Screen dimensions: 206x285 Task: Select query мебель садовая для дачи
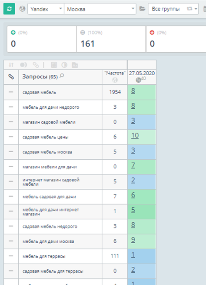(49, 197)
